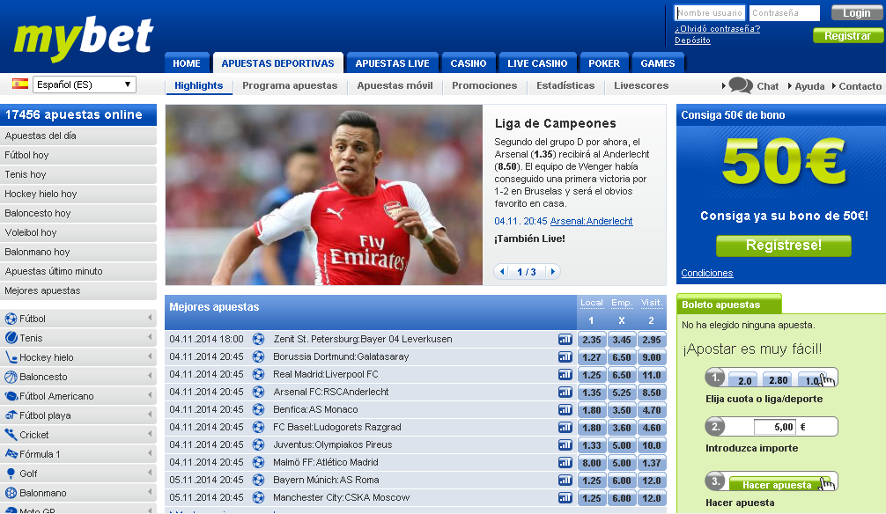This screenshot has width=886, height=514.
Task: Open the Condiciones link
Action: point(707,273)
